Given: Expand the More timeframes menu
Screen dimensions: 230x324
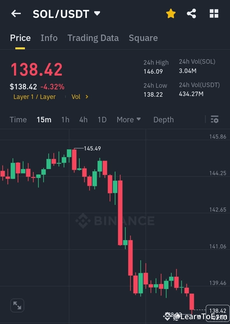Looking at the screenshot, I should (x=129, y=119).
